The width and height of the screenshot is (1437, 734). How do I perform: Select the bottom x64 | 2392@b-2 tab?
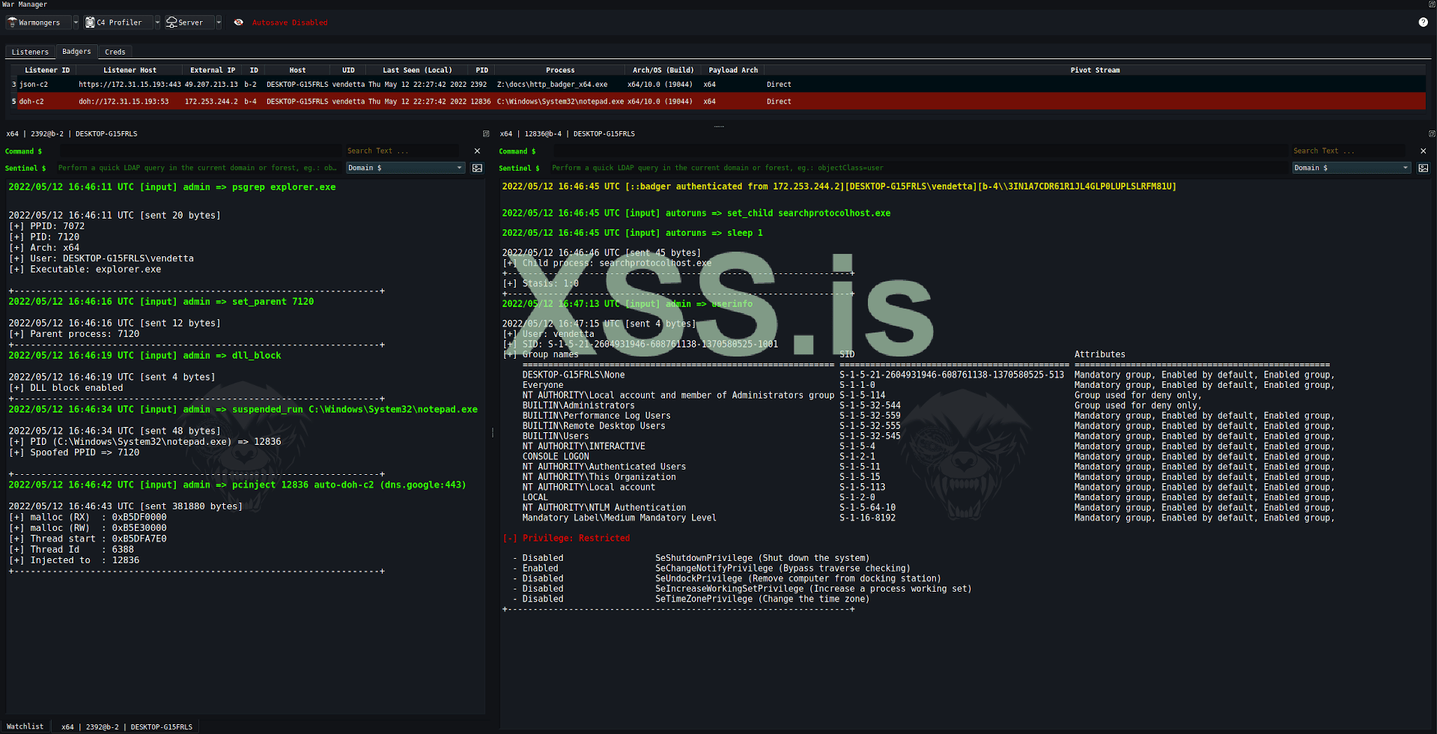point(127,727)
